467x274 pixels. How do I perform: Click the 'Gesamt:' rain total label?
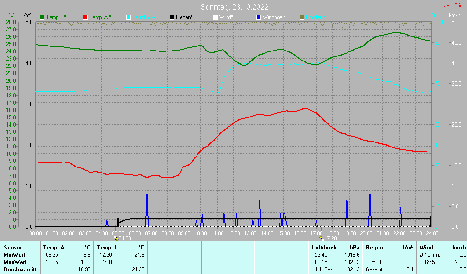pos(375,269)
